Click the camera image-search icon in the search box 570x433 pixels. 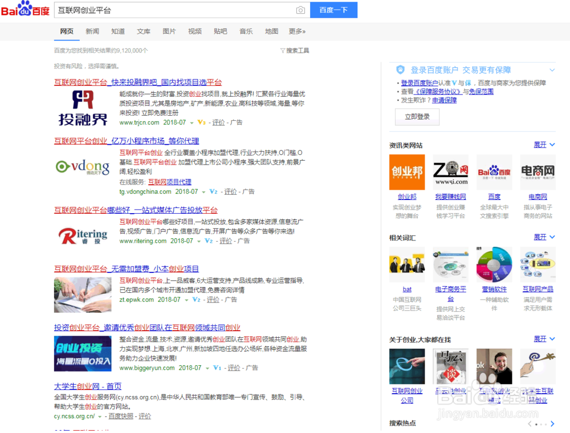tap(300, 10)
